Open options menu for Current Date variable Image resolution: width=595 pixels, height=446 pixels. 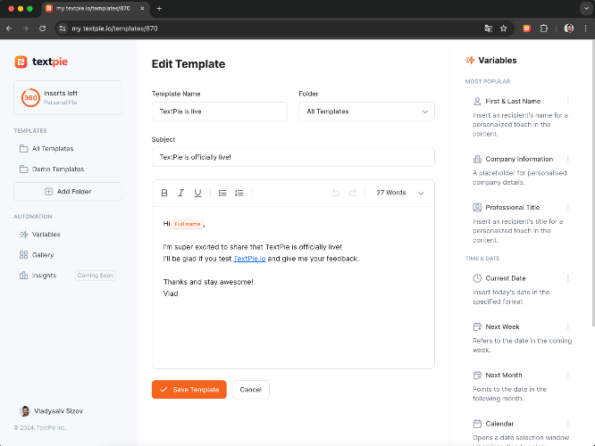coord(568,278)
